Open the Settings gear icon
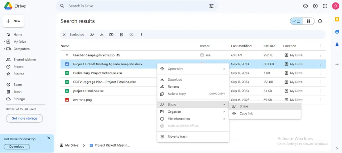The height and width of the screenshot is (153, 342). 315,6
